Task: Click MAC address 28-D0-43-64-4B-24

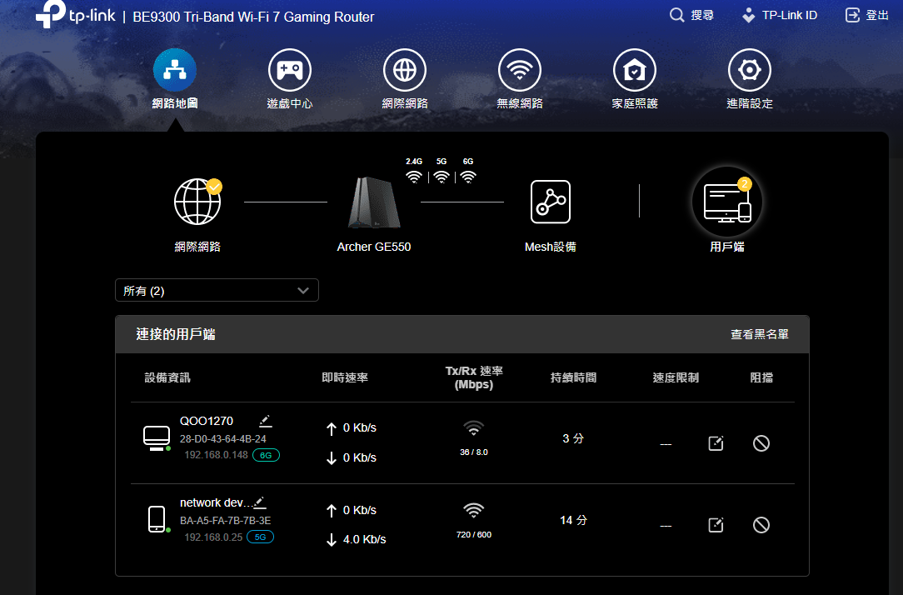Action: [x=223, y=439]
